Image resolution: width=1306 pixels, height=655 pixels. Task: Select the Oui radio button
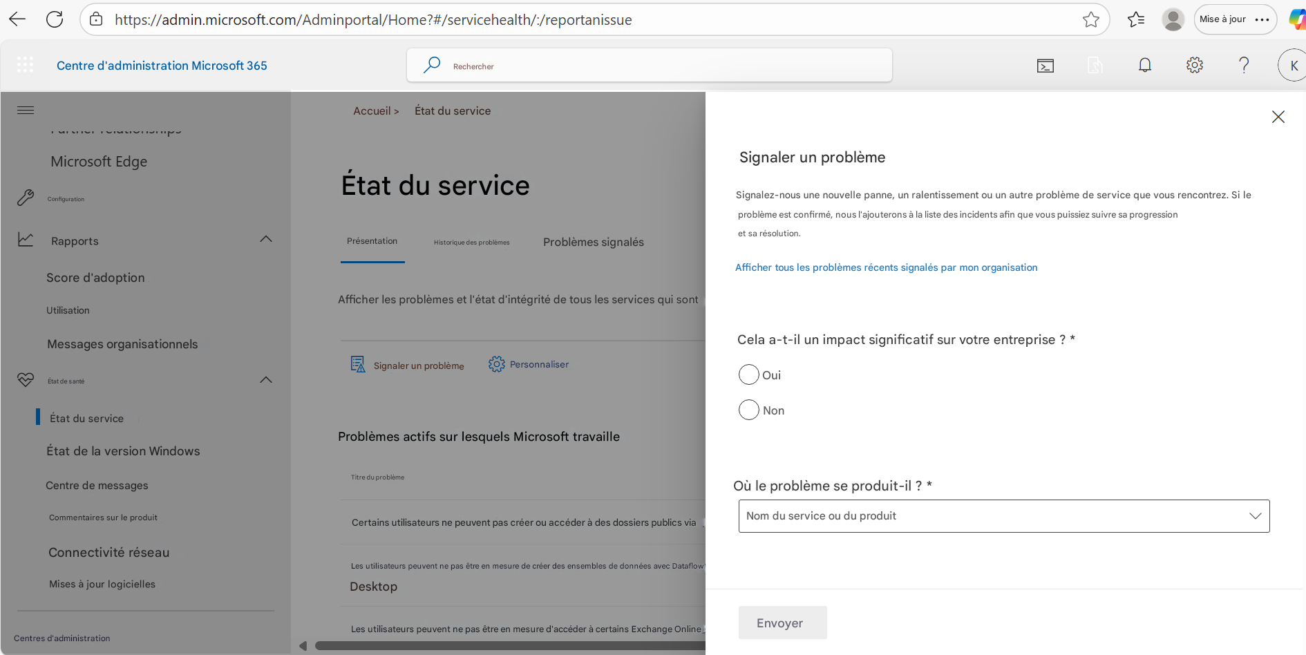click(x=749, y=374)
